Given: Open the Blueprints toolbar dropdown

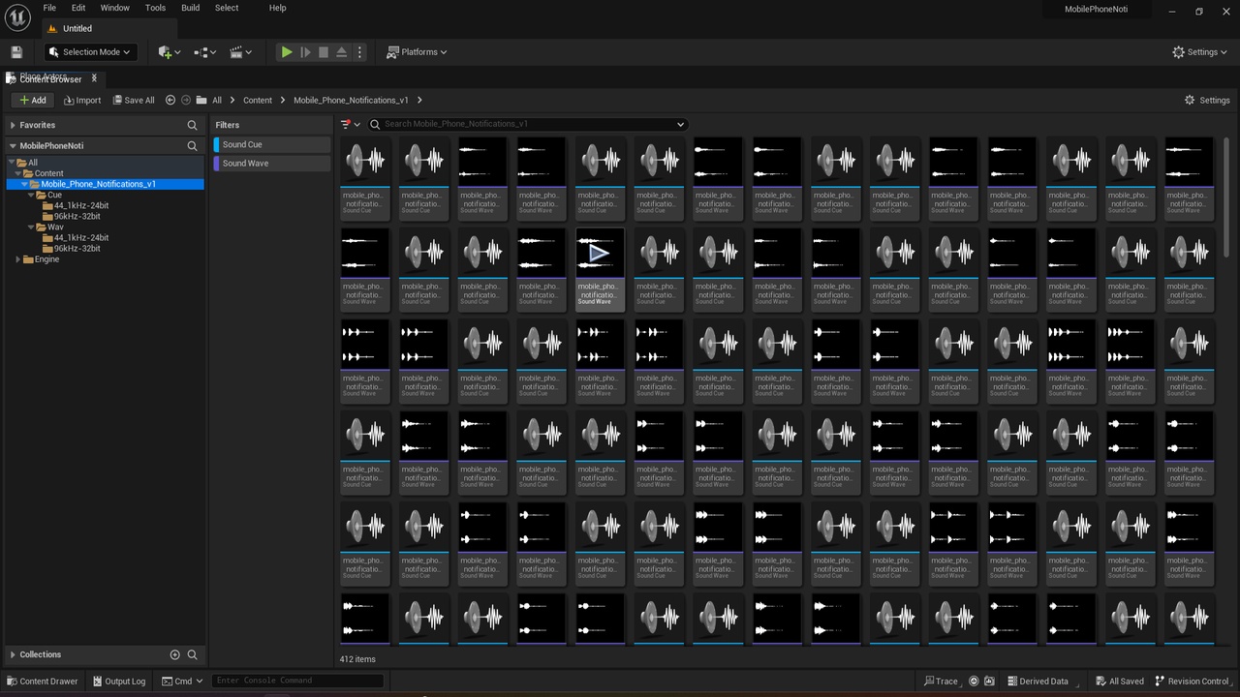Looking at the screenshot, I should coord(205,52).
